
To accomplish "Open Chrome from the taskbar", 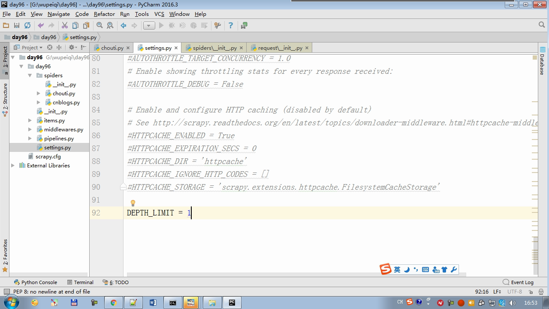I will (114, 303).
